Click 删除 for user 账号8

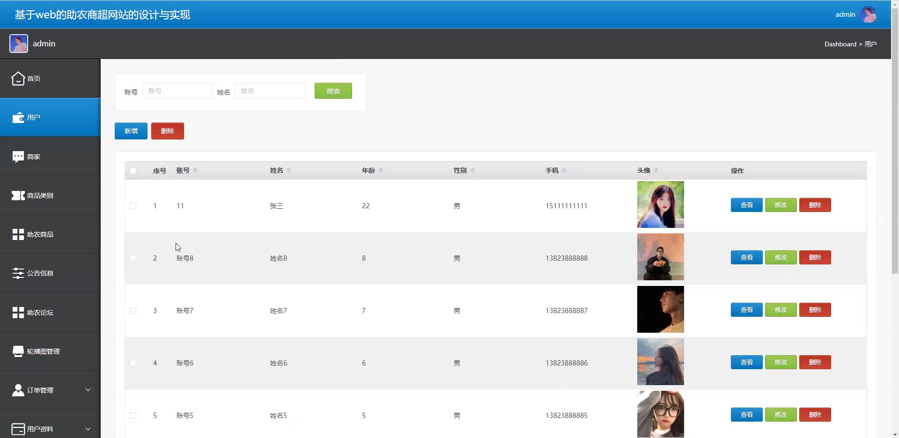tap(815, 257)
